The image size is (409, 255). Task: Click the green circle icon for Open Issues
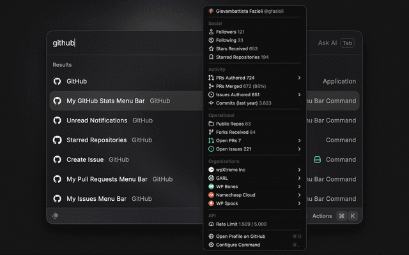click(211, 149)
